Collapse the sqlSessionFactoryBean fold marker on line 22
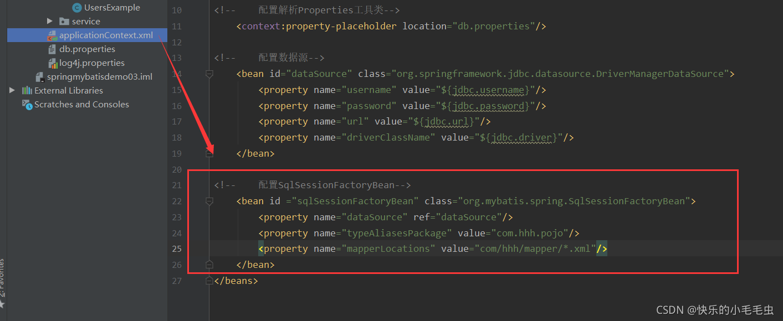The image size is (783, 321). point(209,201)
